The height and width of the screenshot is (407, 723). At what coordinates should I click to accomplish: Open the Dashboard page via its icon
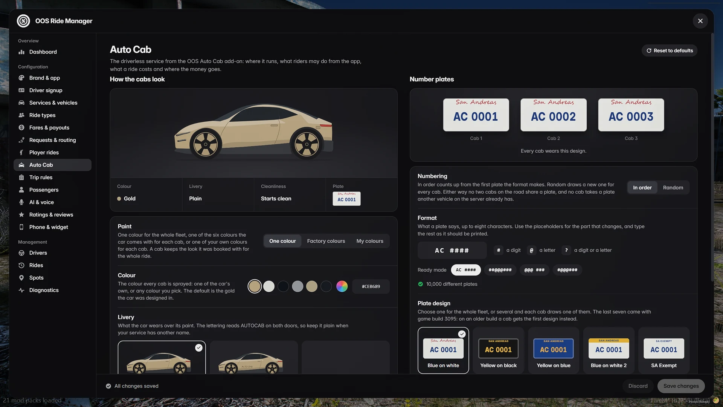point(21,52)
